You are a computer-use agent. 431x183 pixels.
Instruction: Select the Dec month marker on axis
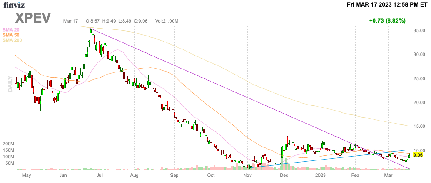coord(284,175)
